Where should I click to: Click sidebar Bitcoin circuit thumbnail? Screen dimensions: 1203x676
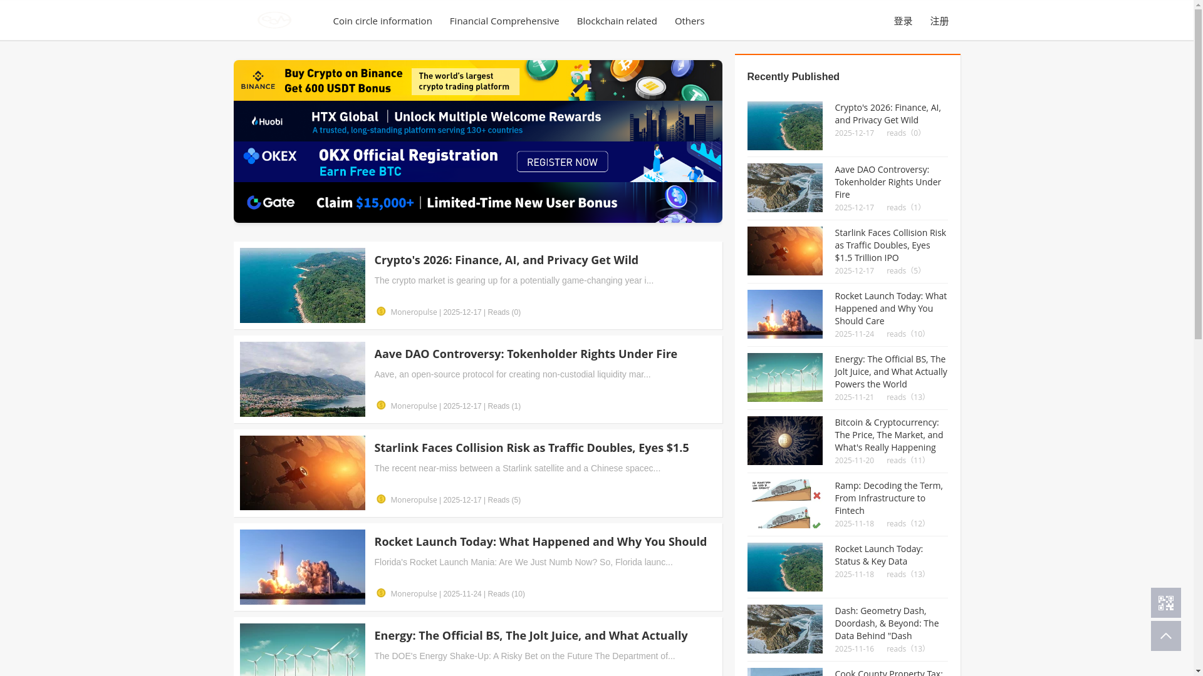coord(784,441)
